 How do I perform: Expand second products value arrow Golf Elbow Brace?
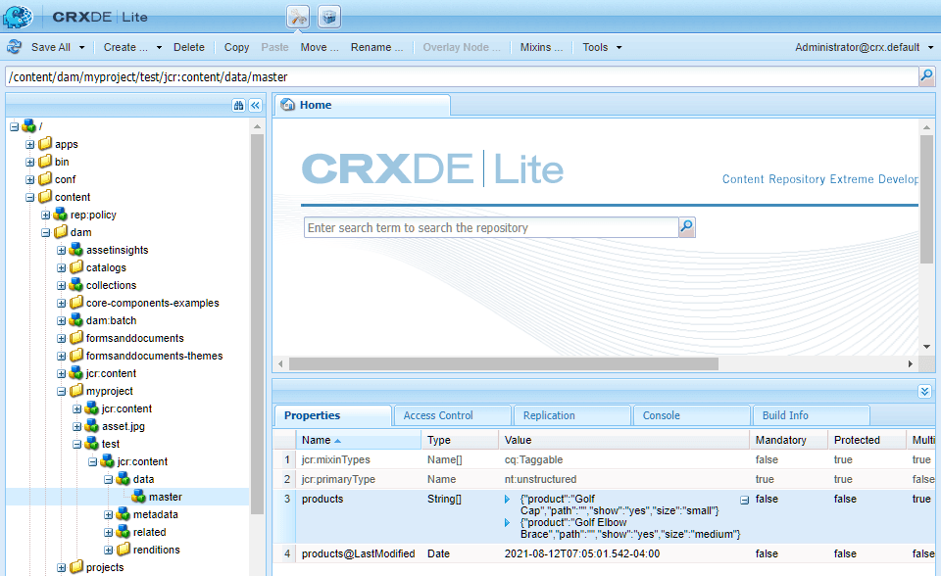point(507,522)
